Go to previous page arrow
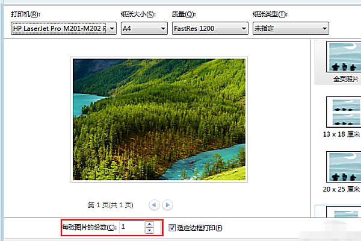Viewport: 361px width, 241px height. point(154,205)
